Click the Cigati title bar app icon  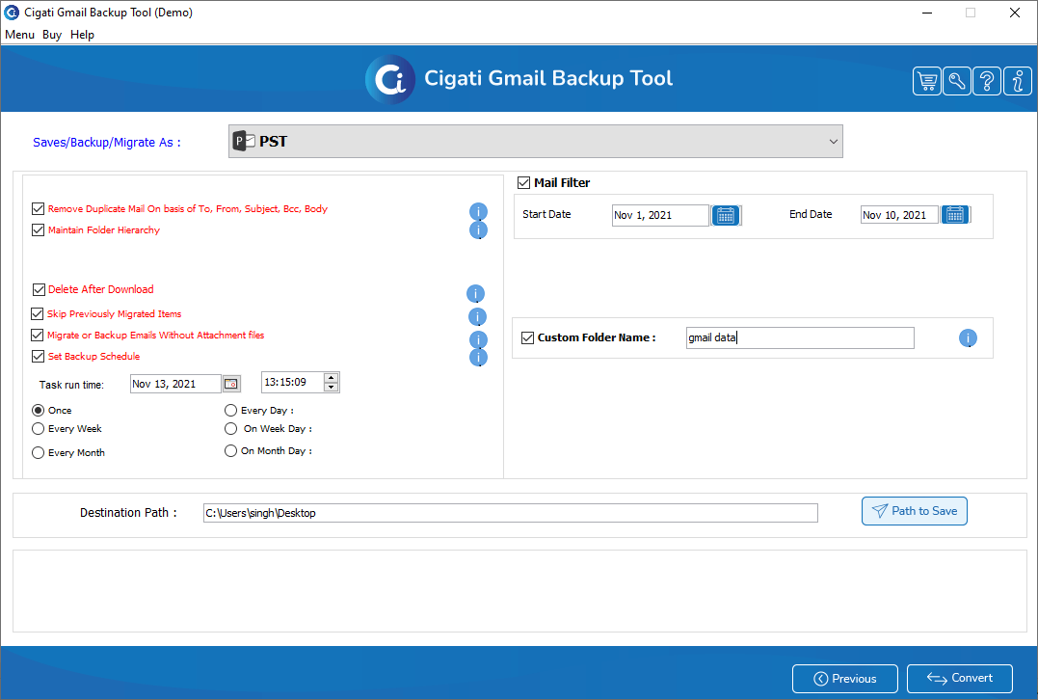[12, 12]
